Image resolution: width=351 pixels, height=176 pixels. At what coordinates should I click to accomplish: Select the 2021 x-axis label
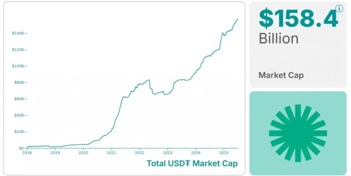click(x=111, y=153)
